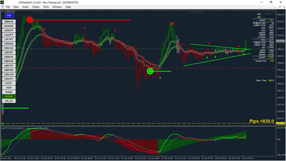Choose the GBPAUD symbol button
This screenshot has width=286, height=161.
(x=9, y=61)
